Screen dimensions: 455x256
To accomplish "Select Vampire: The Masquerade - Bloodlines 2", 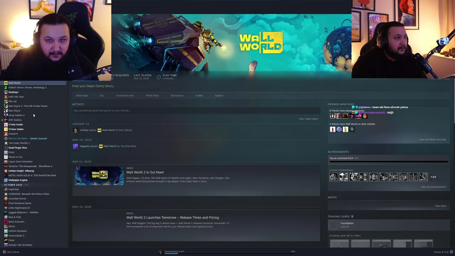I will [x=30, y=166].
